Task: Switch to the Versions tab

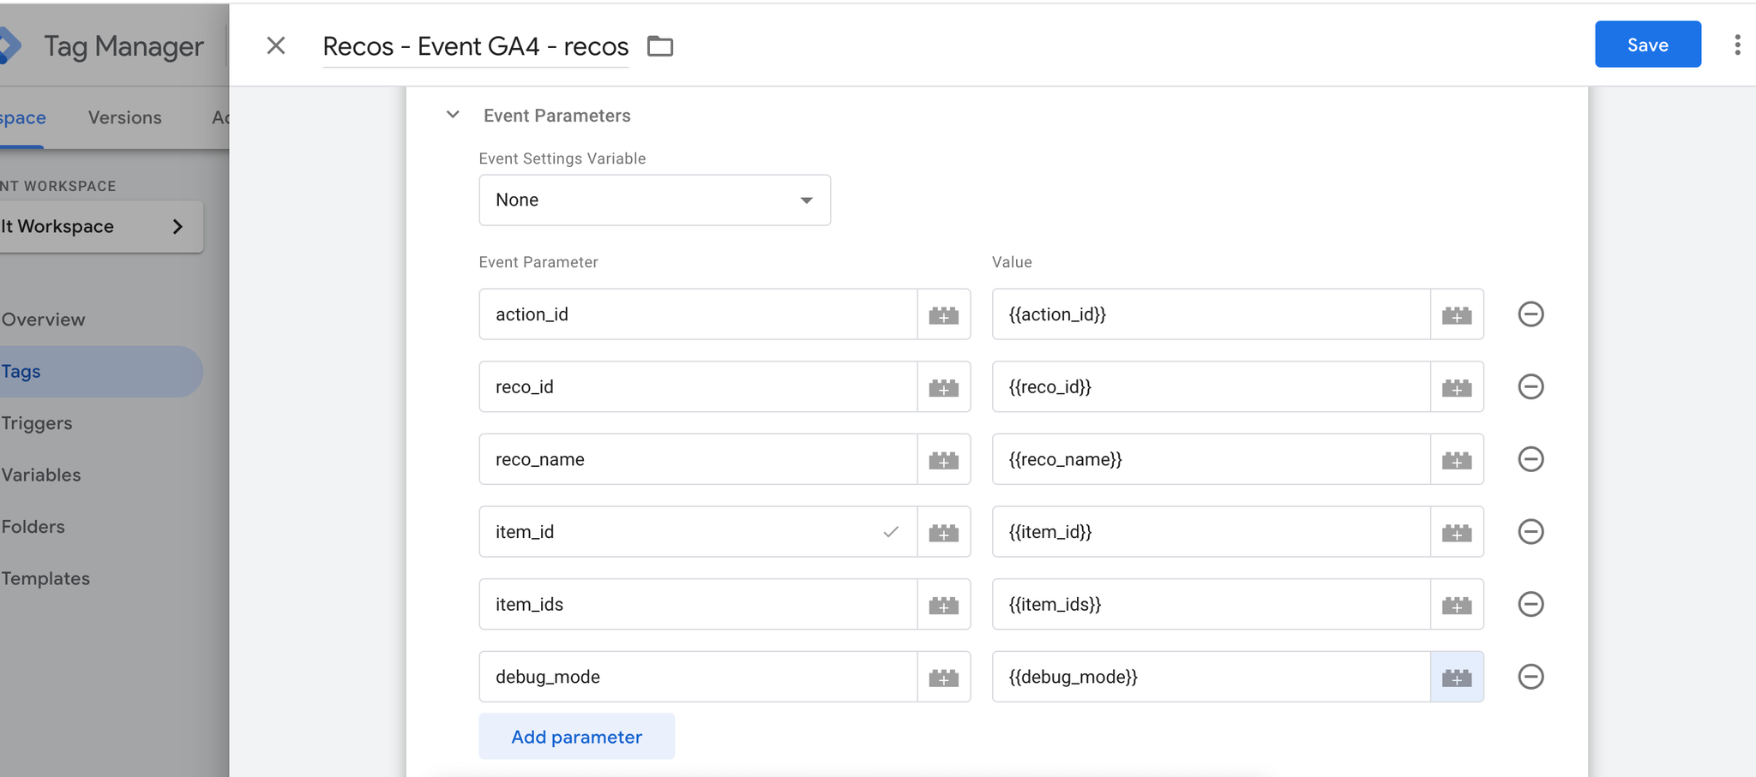Action: coord(125,117)
